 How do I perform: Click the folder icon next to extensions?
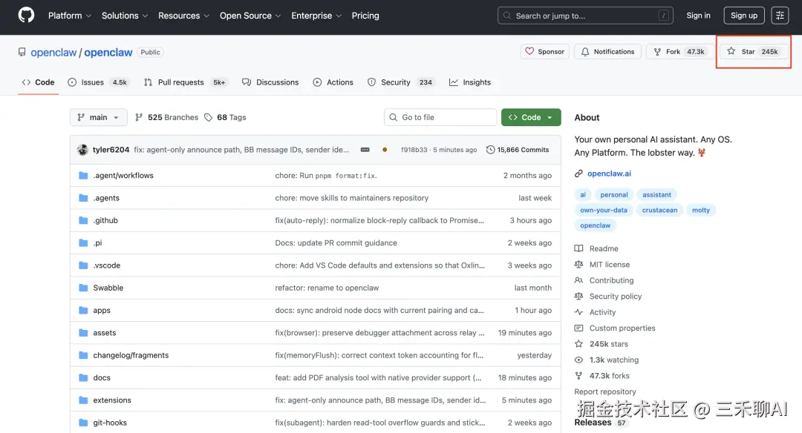pos(83,400)
